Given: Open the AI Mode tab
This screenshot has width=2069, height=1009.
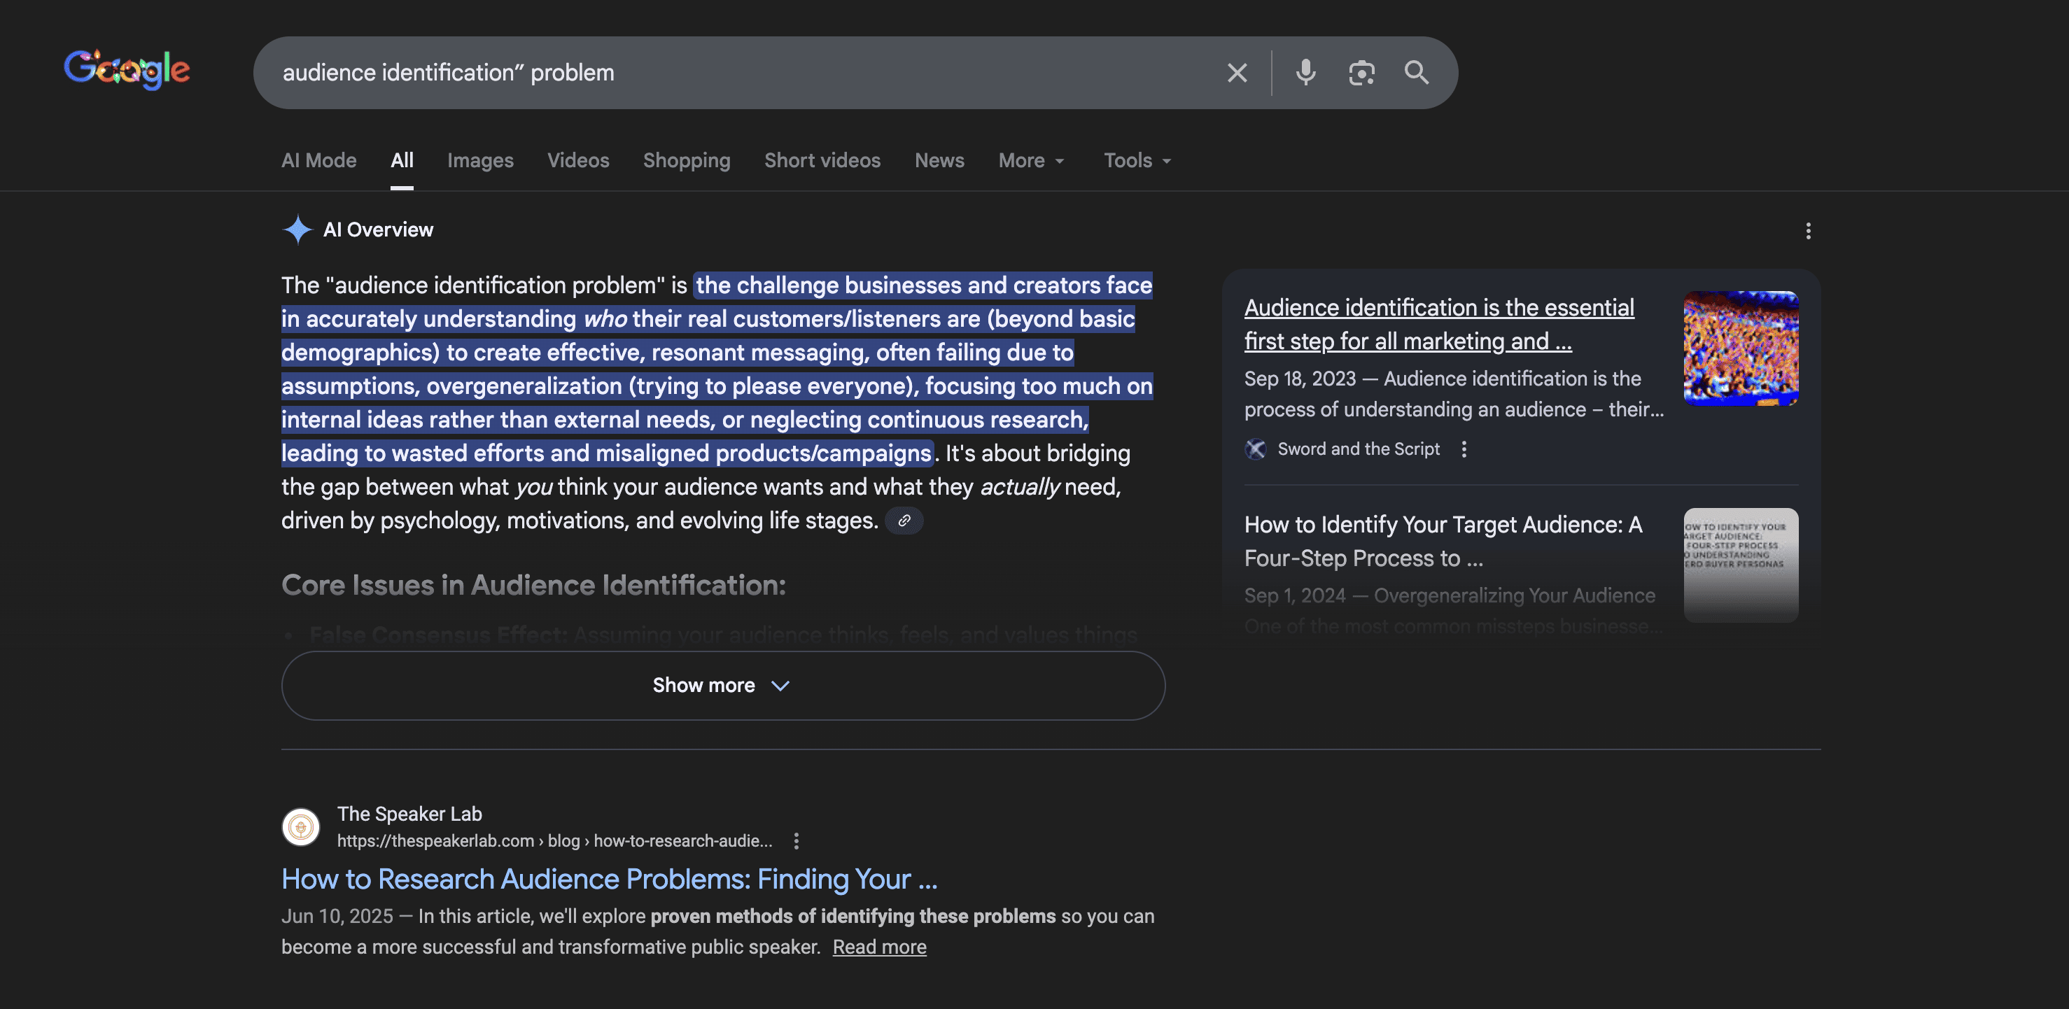Looking at the screenshot, I should pyautogui.click(x=318, y=160).
